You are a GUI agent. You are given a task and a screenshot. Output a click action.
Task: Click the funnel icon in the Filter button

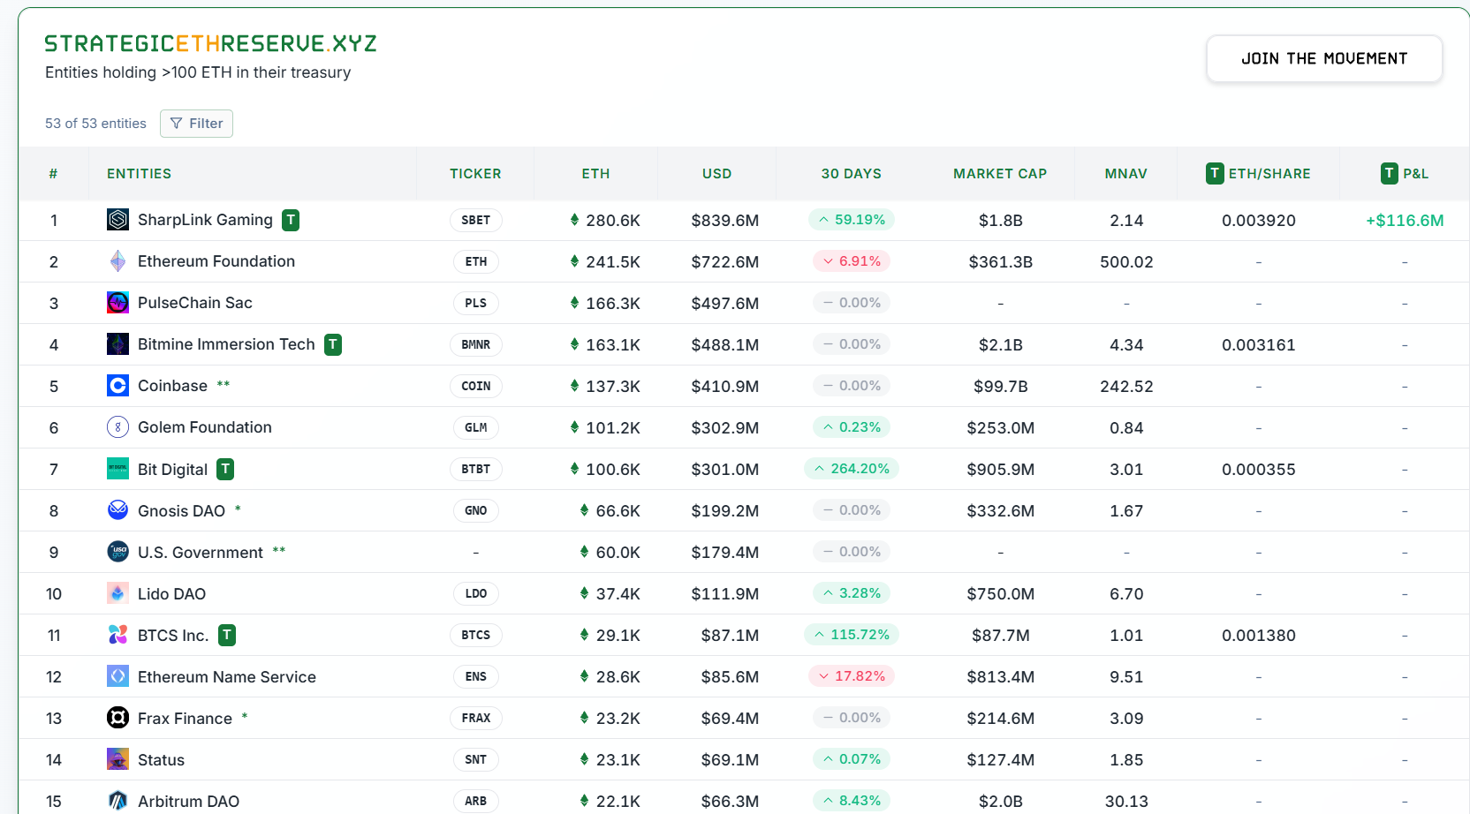coord(177,124)
